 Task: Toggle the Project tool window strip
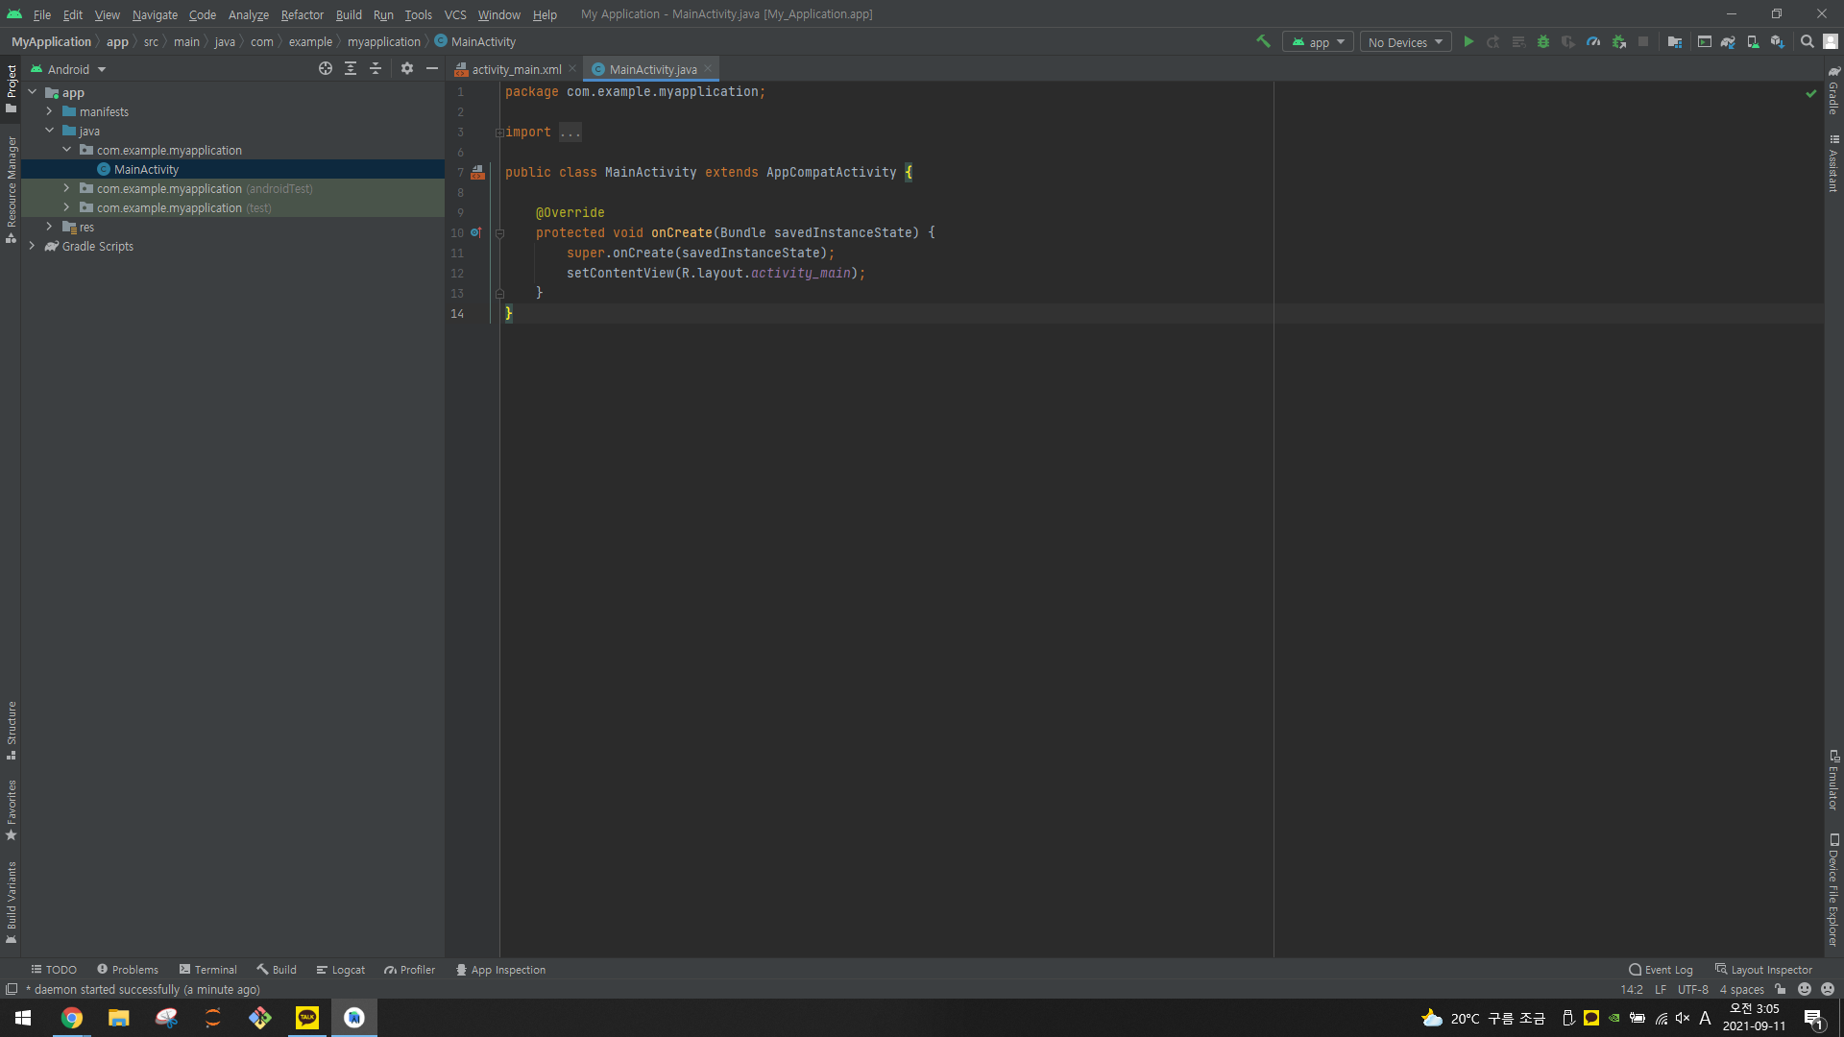tap(12, 86)
